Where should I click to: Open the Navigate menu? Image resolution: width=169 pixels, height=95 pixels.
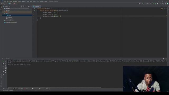pyautogui.click(x=15, y=1)
